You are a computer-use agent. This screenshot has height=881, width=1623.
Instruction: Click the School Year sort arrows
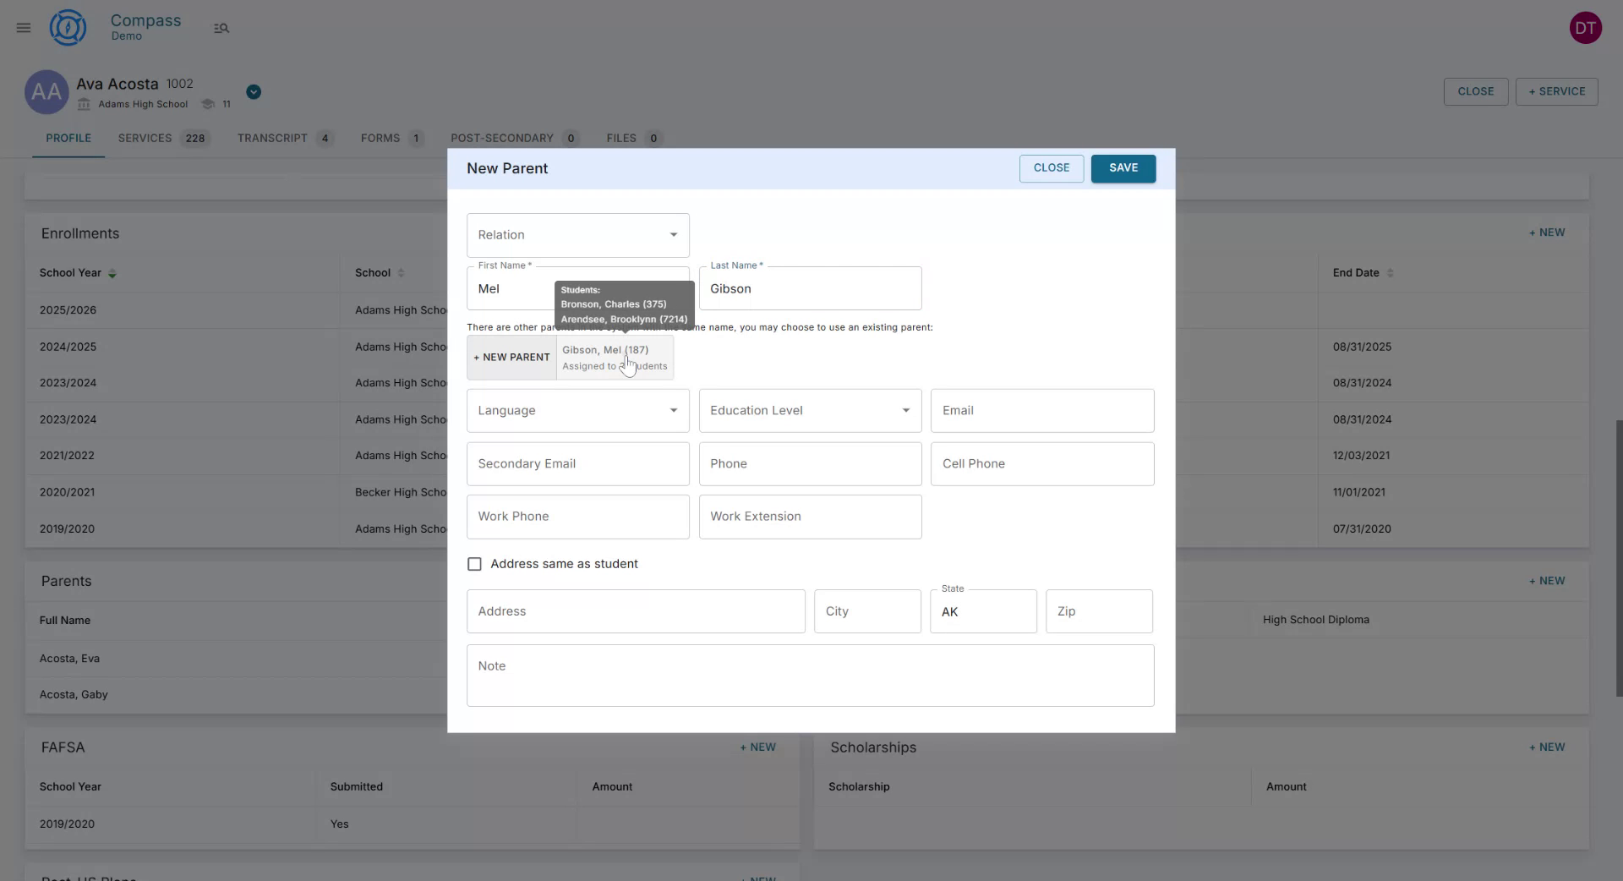(x=112, y=273)
